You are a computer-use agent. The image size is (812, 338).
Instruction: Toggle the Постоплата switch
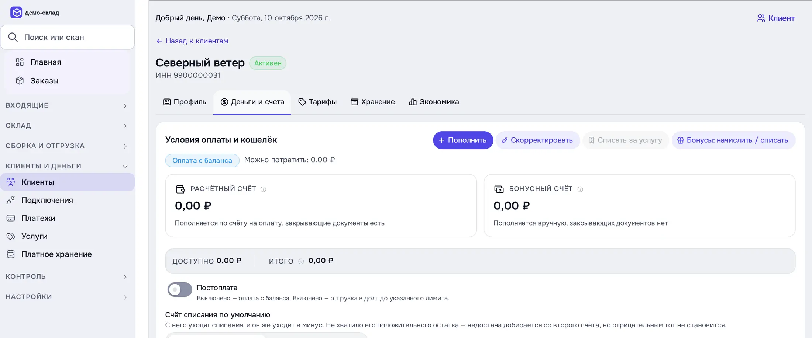[x=180, y=289]
